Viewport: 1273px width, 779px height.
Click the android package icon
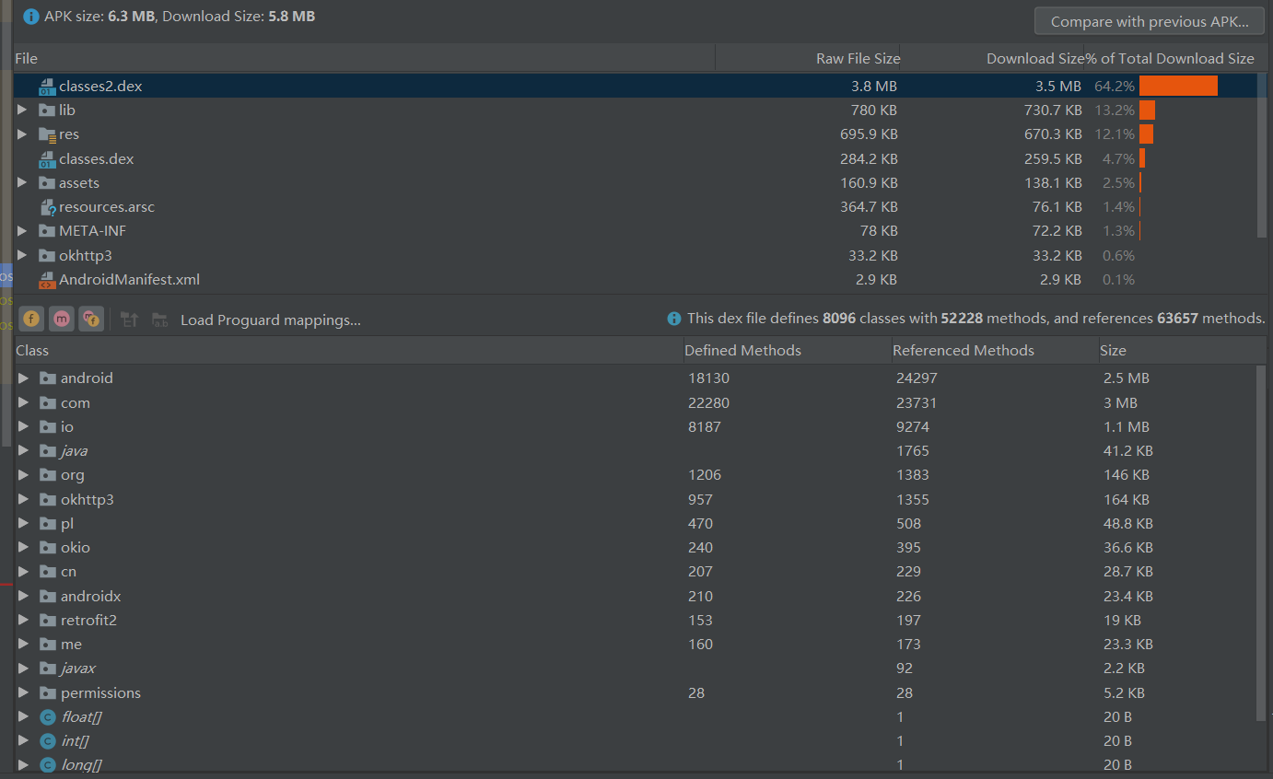48,378
